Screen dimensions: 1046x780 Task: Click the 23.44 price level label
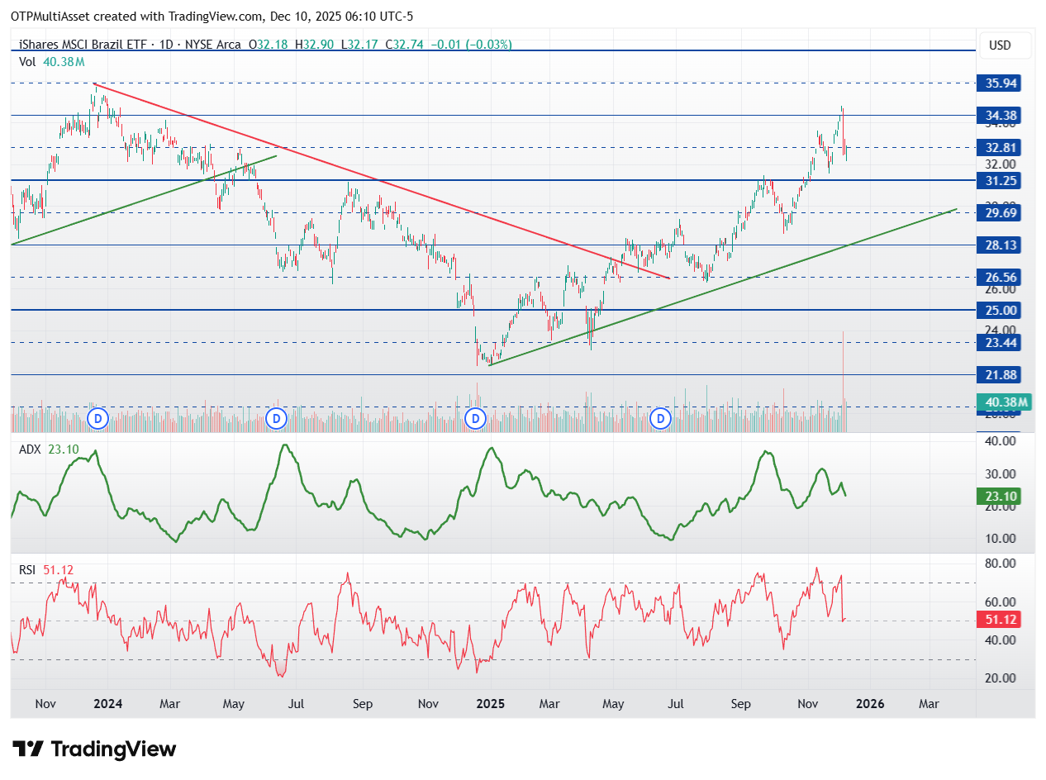[x=999, y=342]
